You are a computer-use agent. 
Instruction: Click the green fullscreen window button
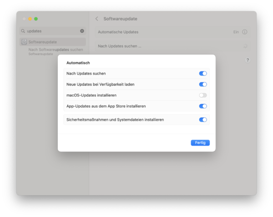click(x=36, y=19)
